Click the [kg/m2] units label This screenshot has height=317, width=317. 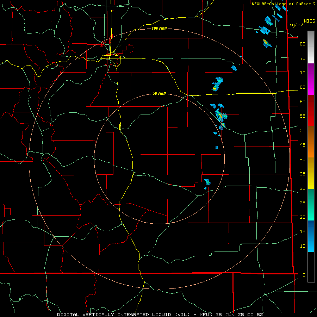[x=297, y=25]
